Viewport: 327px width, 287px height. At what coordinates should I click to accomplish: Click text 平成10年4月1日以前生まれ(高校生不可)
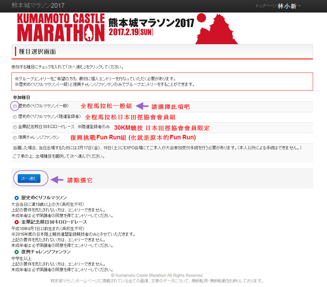48,229
